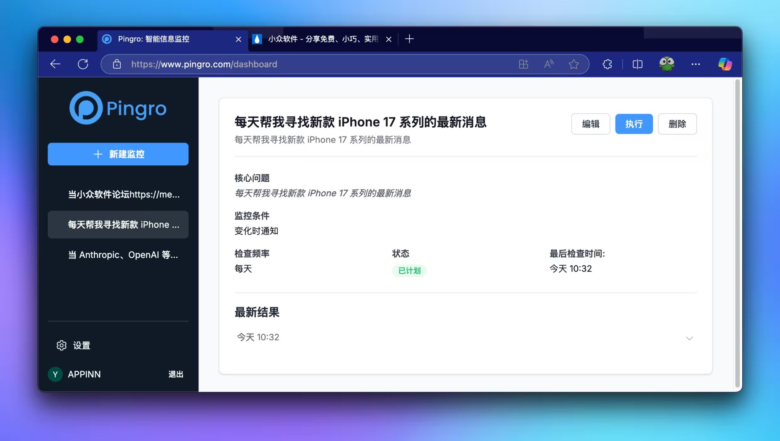Open the Copilot sidebar
Viewport: 780px width, 441px height.
[725, 64]
